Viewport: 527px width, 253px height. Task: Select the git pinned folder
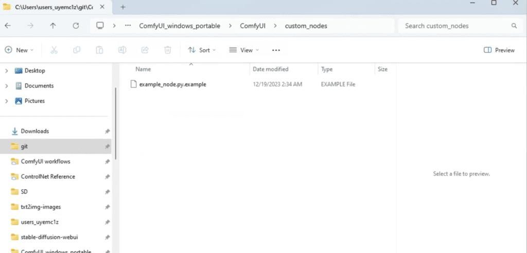click(56, 147)
